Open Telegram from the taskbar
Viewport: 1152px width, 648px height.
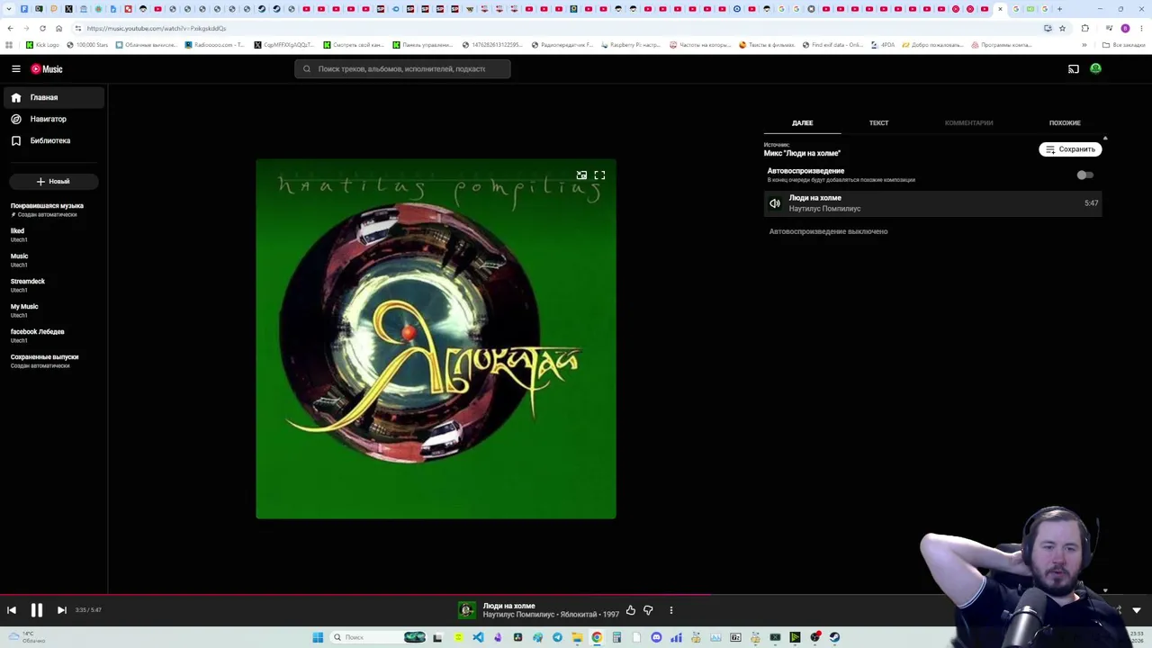click(557, 637)
